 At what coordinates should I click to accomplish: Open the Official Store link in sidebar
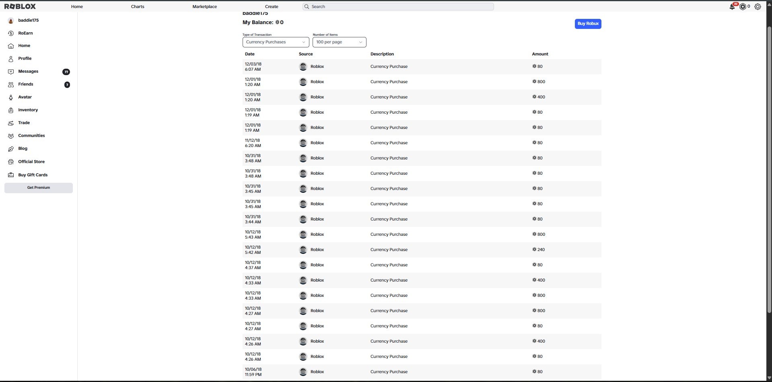point(31,162)
